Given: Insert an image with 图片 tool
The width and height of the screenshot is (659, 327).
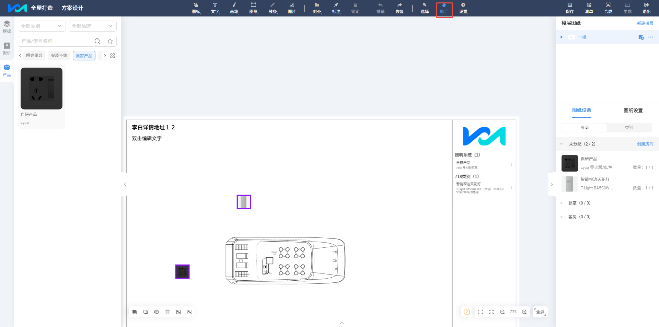Looking at the screenshot, I should [292, 8].
